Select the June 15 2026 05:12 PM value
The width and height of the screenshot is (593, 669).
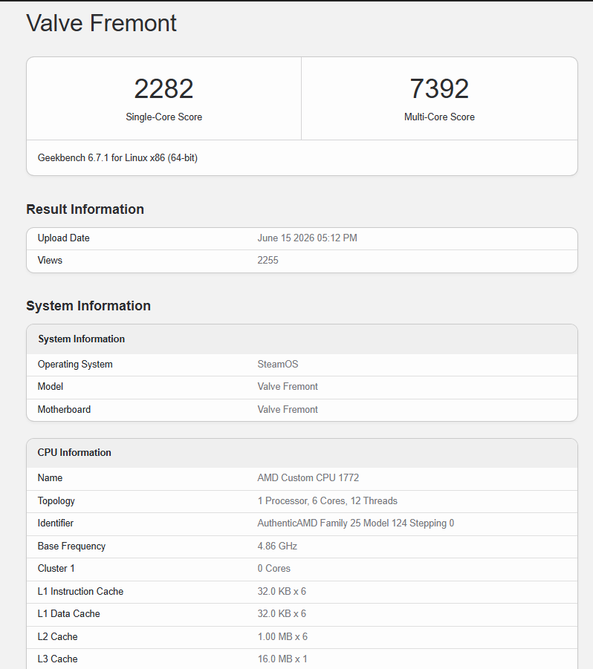(308, 238)
